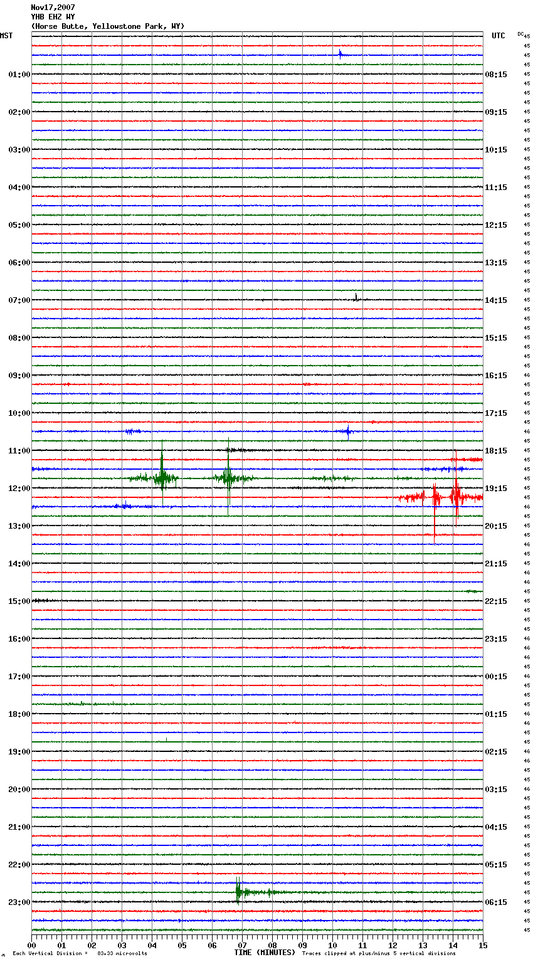Click the Horse Butte, Yellowstone Park location title
533x962 pixels.
(108, 26)
